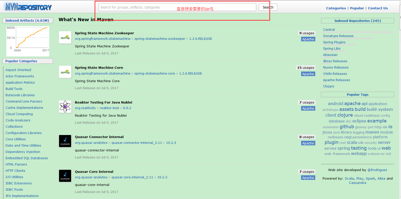Open Build Tools category
This screenshot has height=199, width=401.
point(14,89)
